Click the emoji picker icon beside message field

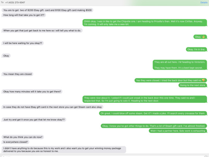(206, 156)
